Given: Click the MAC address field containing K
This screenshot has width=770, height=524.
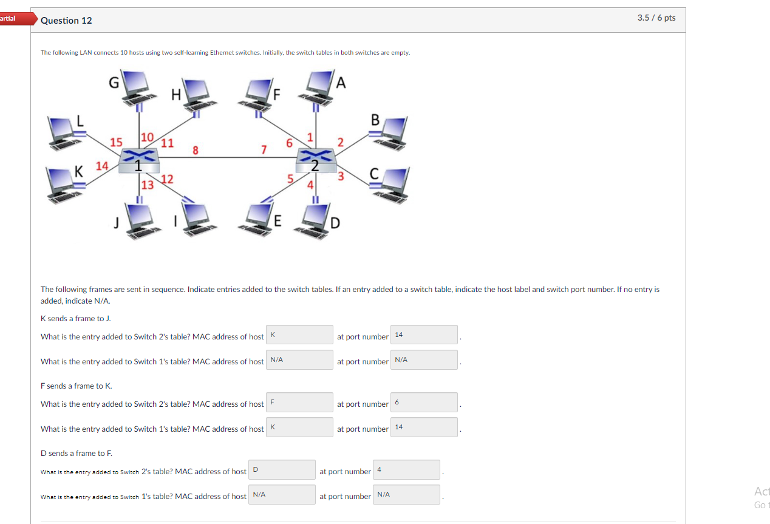Looking at the screenshot, I should coord(299,334).
